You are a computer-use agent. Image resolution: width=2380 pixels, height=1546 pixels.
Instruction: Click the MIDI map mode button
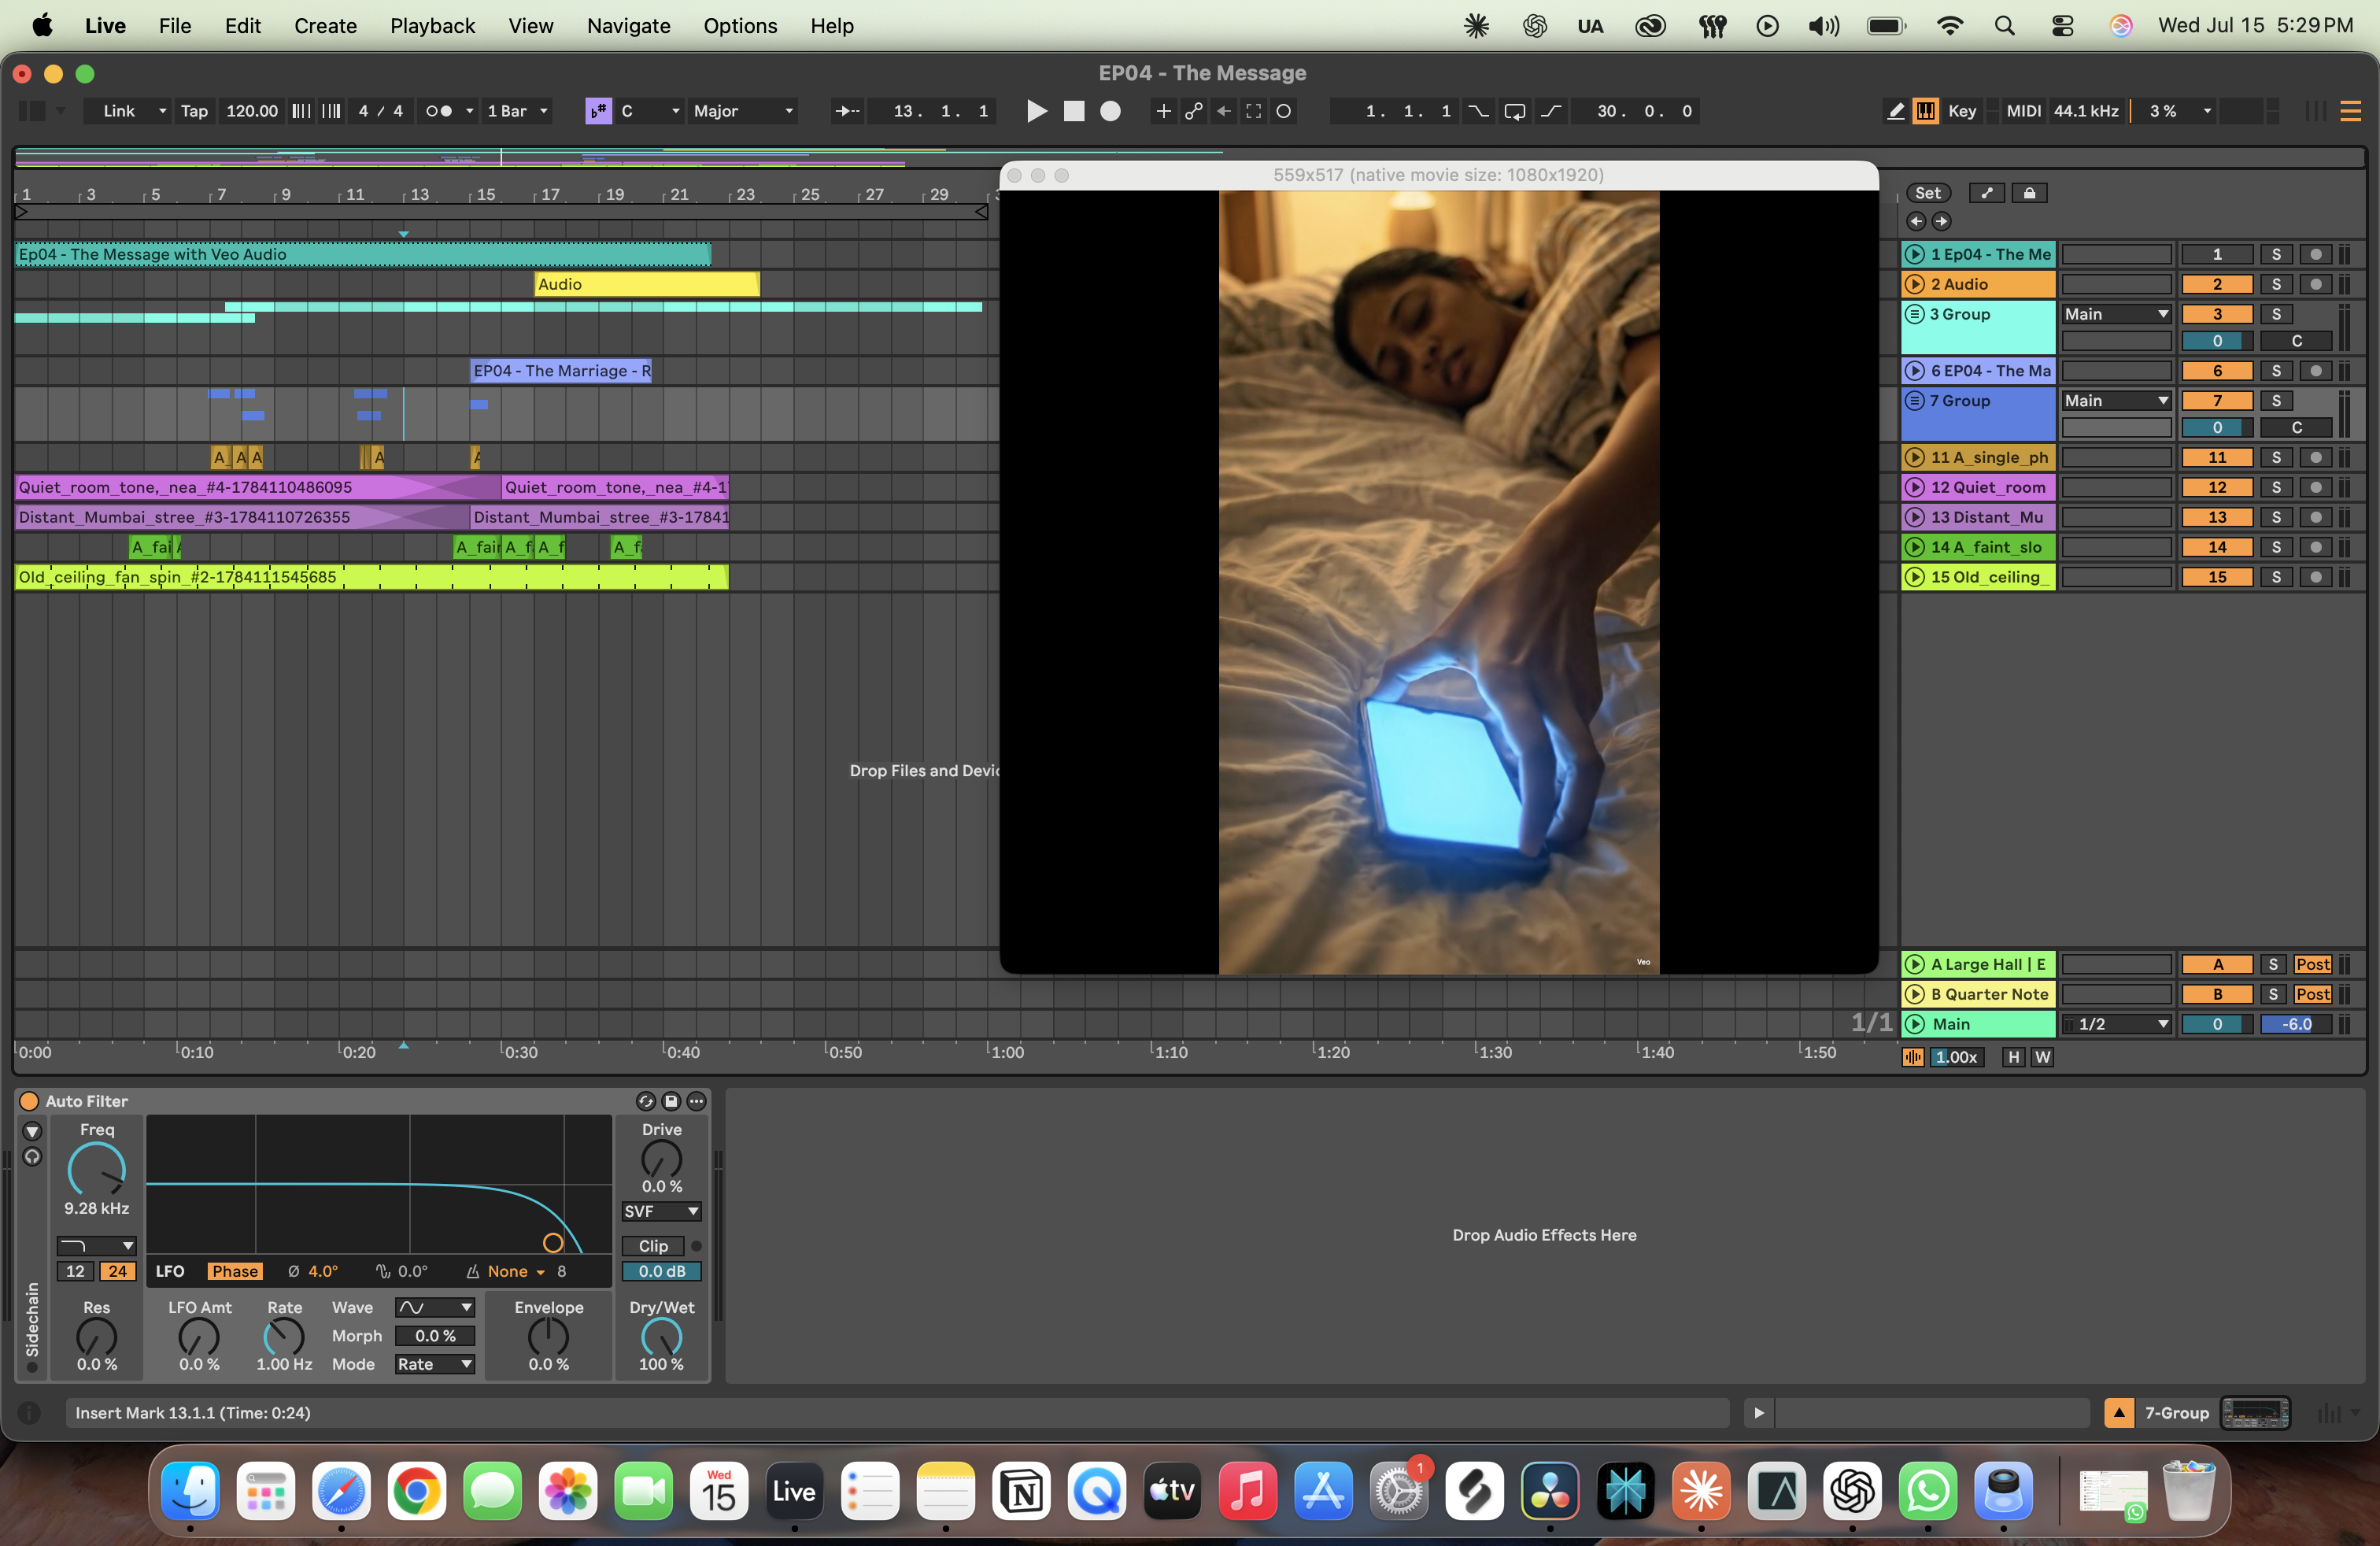(2023, 111)
